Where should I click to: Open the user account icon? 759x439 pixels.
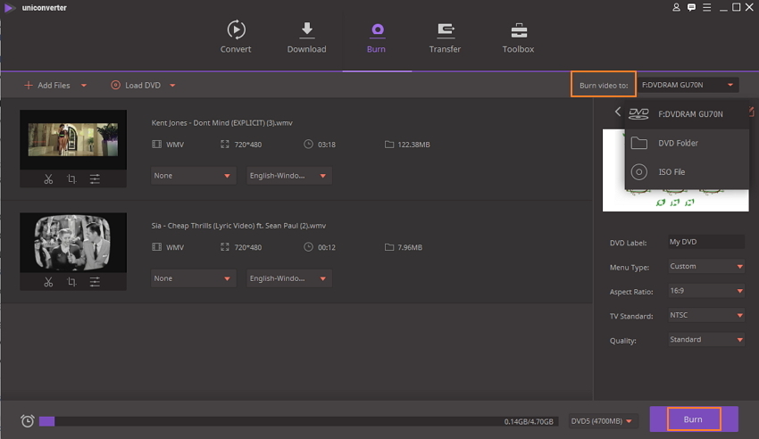(x=676, y=7)
